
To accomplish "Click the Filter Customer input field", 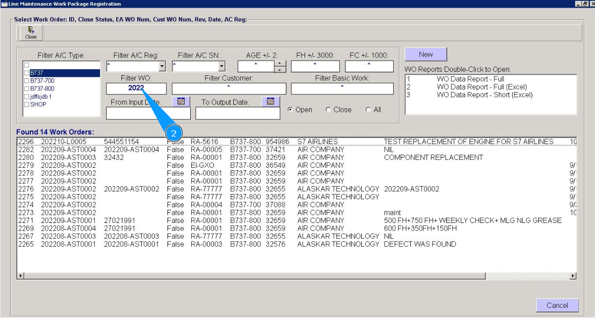I will click(x=229, y=88).
